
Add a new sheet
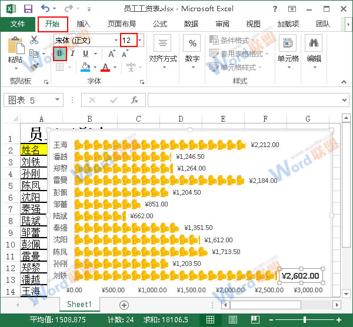[x=124, y=305]
